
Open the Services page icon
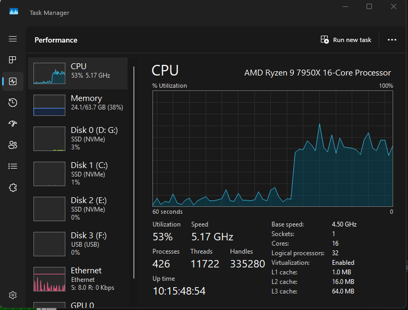pos(13,188)
